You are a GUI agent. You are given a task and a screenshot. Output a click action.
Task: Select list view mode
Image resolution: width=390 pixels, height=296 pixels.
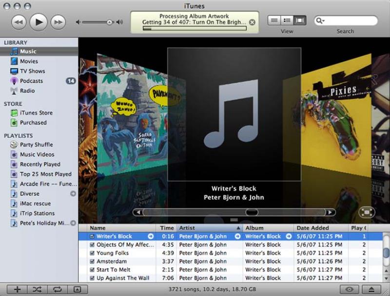pyautogui.click(x=274, y=19)
